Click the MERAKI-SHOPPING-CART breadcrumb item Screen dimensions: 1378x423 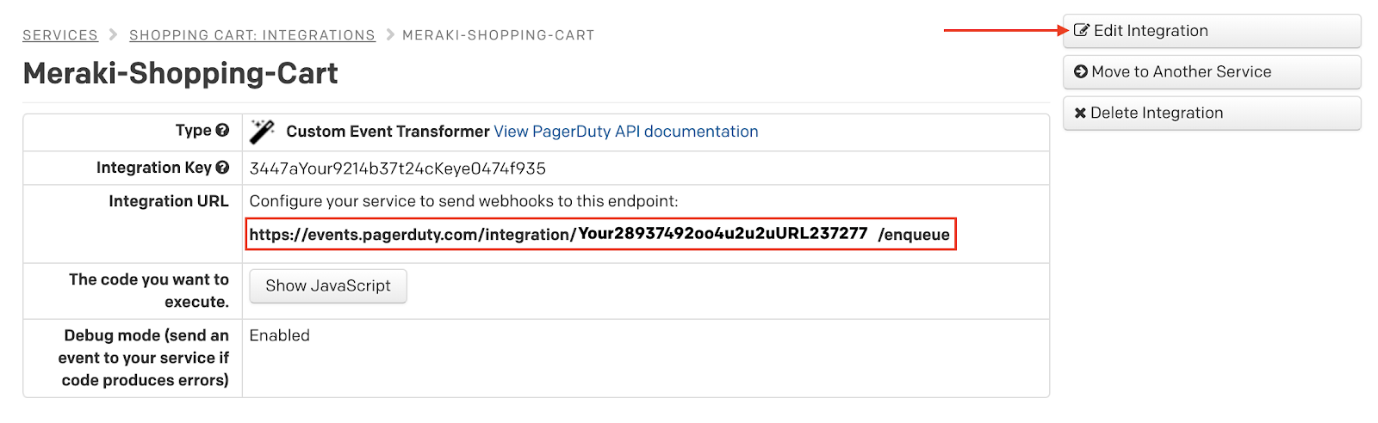499,35
